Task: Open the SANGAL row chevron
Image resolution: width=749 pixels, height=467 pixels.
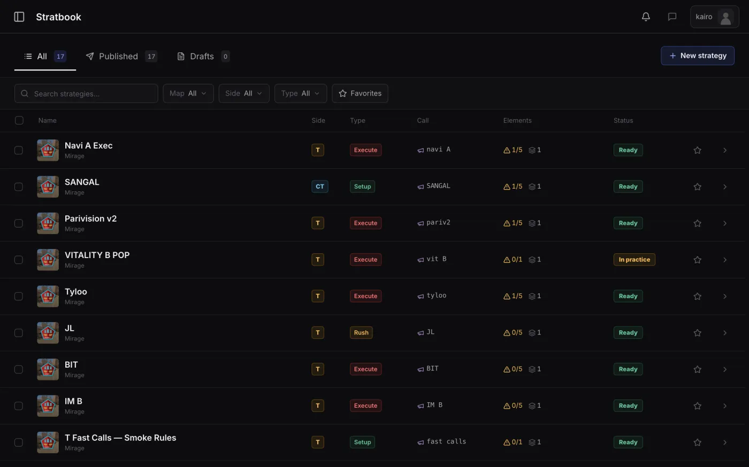Action: (x=725, y=186)
